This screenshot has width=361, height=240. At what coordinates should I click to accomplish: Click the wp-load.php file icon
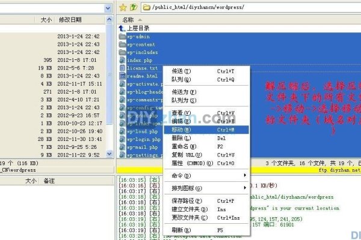[x=123, y=131]
